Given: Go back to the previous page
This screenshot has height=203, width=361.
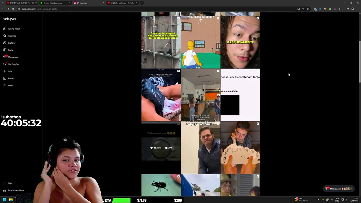Looking at the screenshot, I should tap(3, 9).
